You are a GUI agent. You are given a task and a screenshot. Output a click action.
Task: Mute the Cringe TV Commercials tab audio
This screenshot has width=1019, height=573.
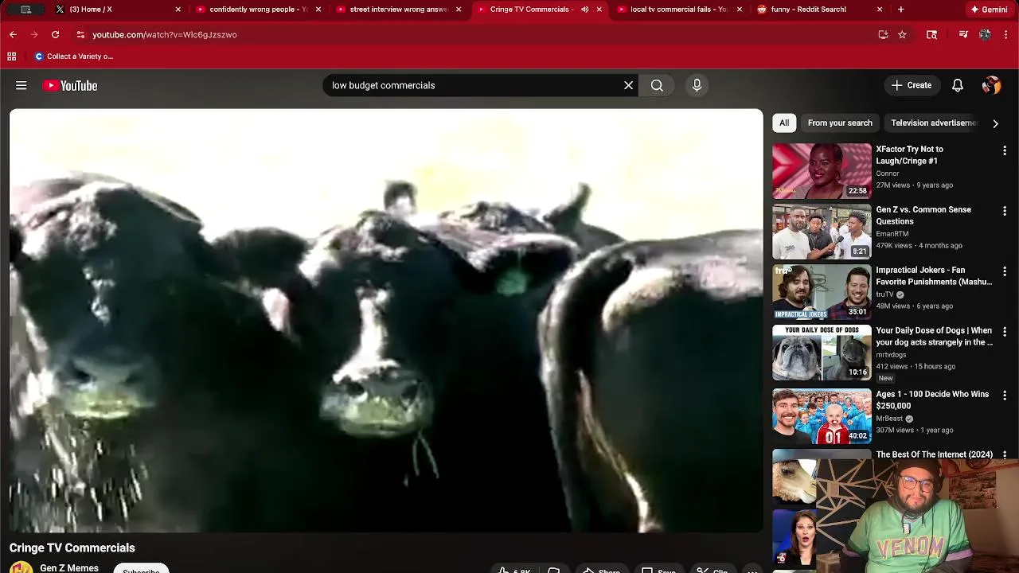pyautogui.click(x=585, y=10)
